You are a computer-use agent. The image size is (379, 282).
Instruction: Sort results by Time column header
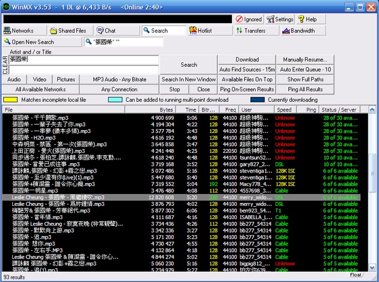tap(188, 110)
